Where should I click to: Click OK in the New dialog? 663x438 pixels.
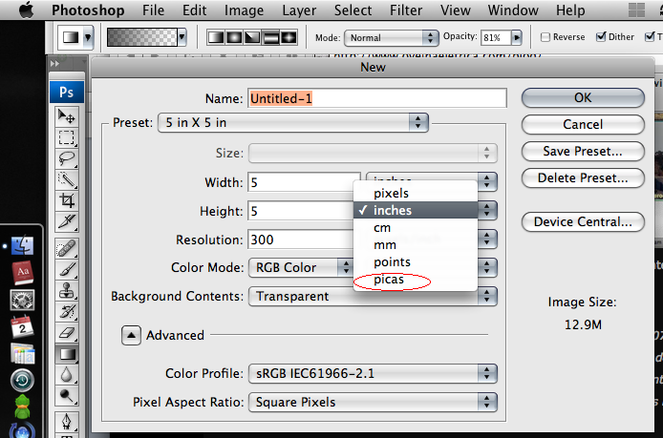click(583, 98)
